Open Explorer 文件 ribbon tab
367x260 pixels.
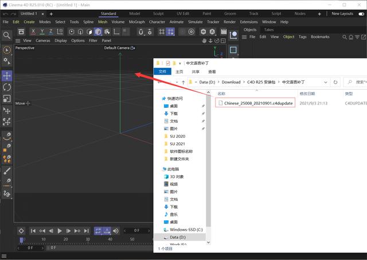162,72
